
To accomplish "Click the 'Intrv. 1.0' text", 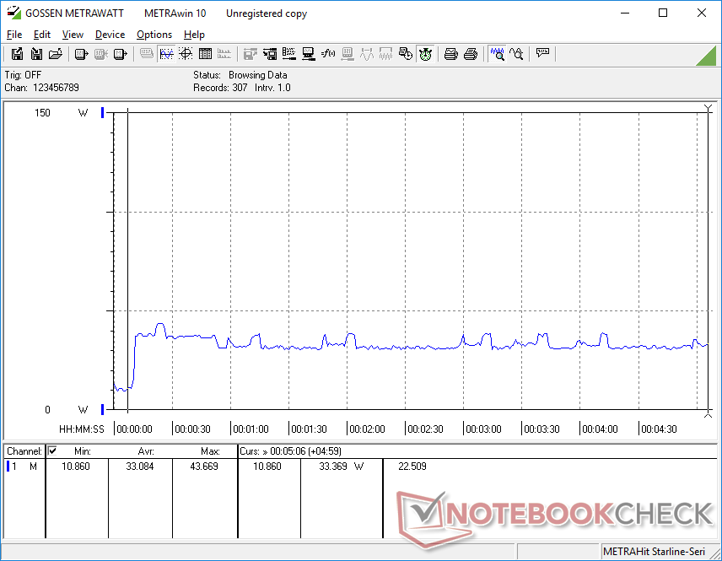I will tap(272, 88).
